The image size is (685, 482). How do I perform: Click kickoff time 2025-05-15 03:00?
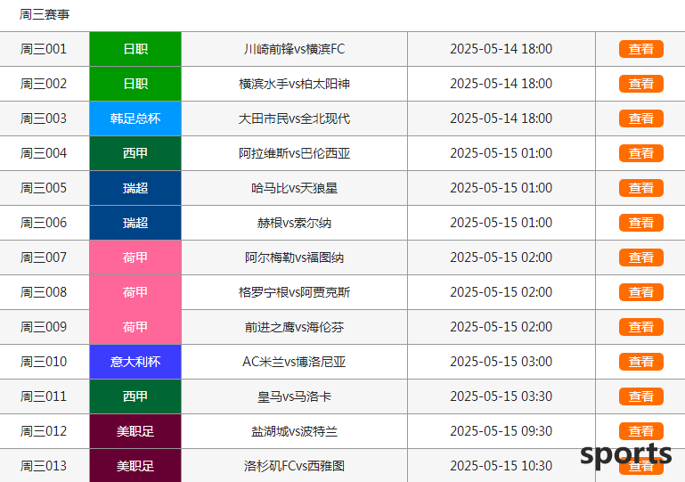click(x=502, y=362)
